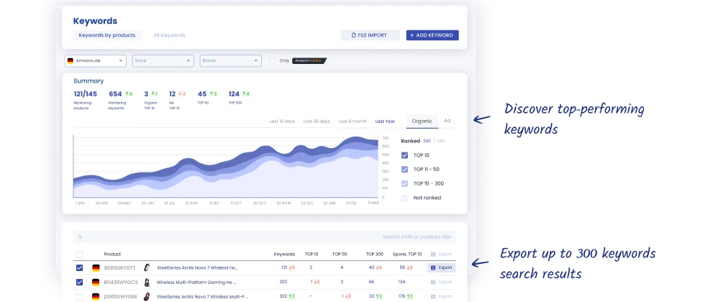
Task: Click the Add Keyword button
Action: 432,35
